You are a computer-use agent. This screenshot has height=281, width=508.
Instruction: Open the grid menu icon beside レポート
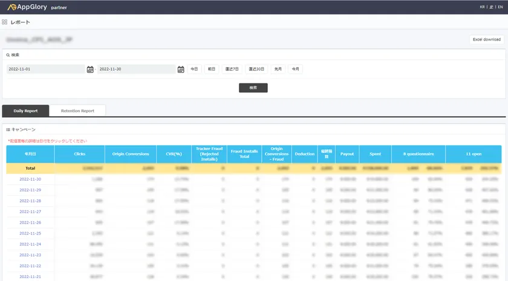(x=5, y=22)
